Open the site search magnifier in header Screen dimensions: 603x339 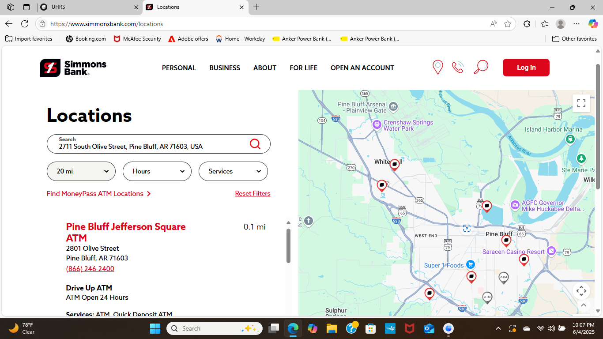click(481, 67)
